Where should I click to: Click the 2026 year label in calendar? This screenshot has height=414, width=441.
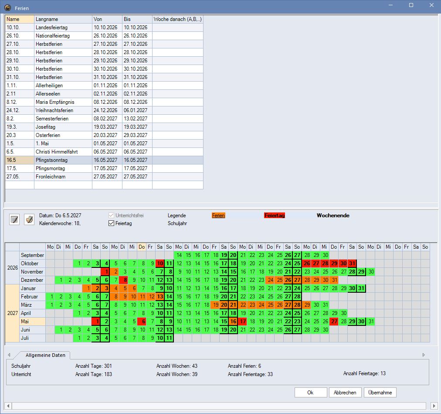tap(12, 267)
